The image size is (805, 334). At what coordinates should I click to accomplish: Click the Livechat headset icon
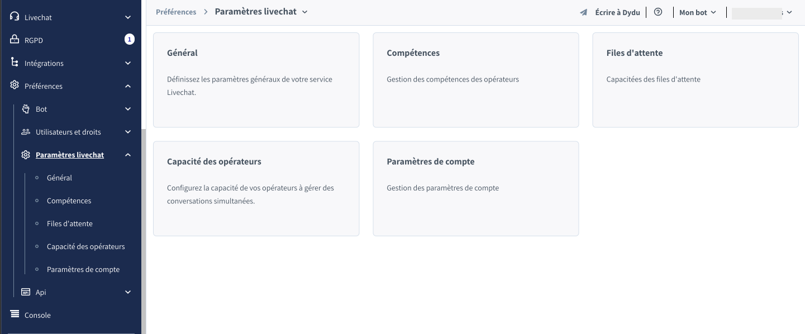(x=15, y=17)
